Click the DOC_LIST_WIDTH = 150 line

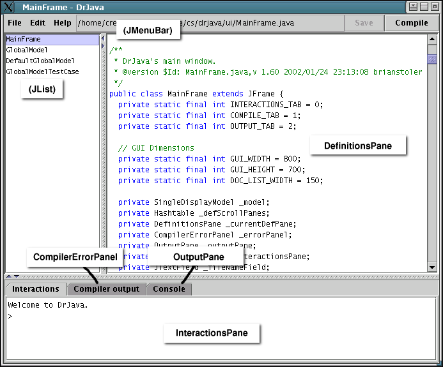point(221,181)
